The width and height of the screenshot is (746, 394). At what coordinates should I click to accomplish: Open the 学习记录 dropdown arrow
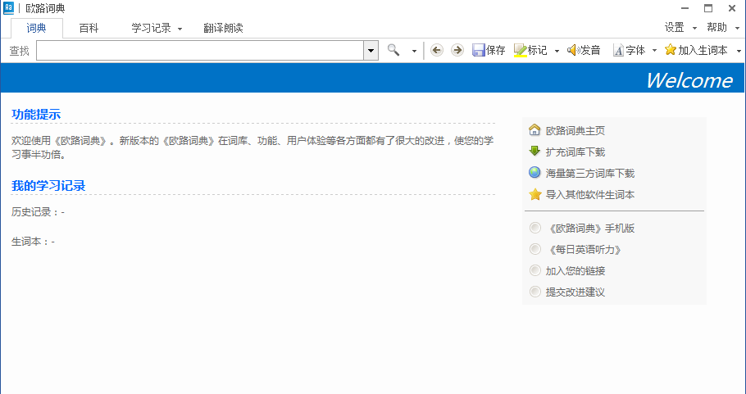click(x=180, y=29)
